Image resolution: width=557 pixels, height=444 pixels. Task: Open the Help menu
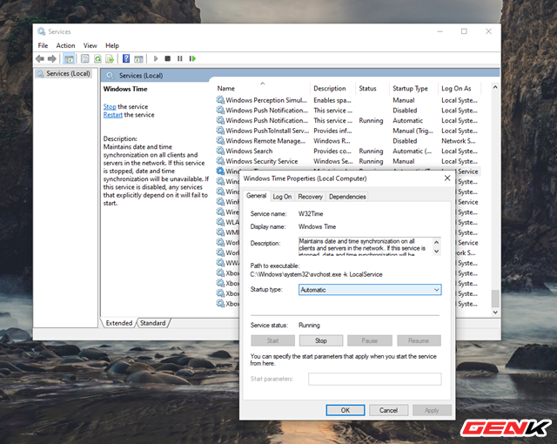112,45
